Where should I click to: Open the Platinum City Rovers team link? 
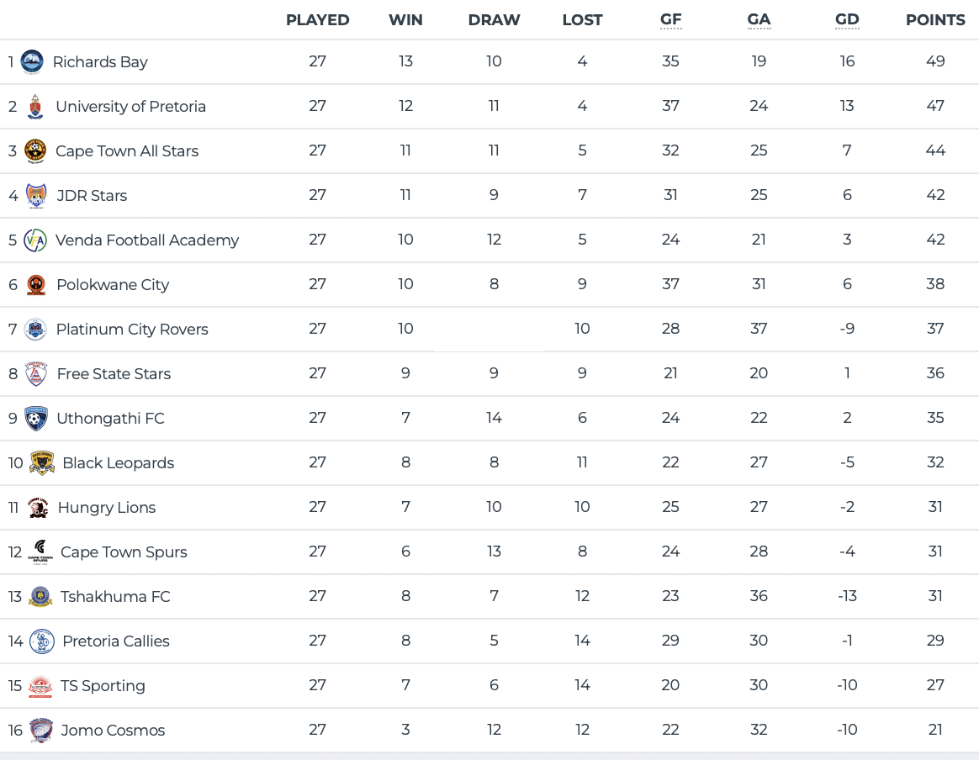click(x=132, y=330)
